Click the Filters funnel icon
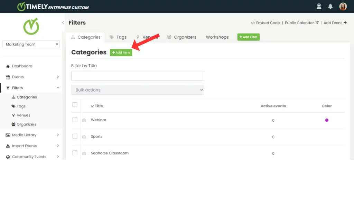The height and width of the screenshot is (199, 354). (8, 88)
